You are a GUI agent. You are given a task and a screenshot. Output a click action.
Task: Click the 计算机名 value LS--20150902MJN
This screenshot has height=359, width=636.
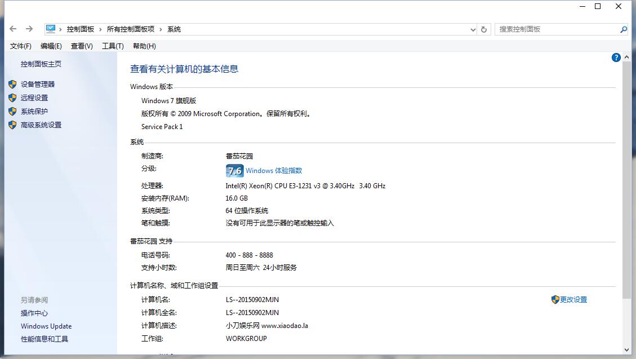[252, 300]
